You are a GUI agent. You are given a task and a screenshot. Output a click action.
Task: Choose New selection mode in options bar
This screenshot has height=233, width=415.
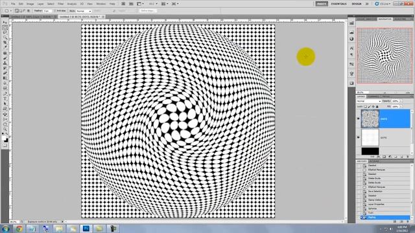[17, 11]
